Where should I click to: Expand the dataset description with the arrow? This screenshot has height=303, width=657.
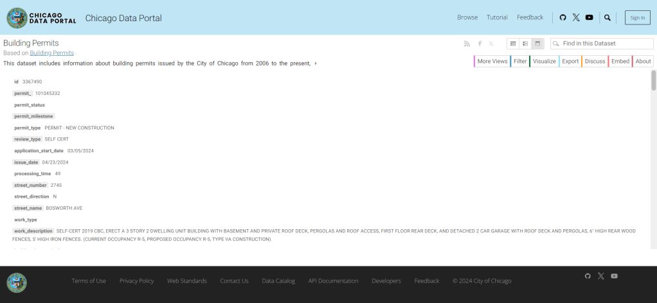[316, 64]
